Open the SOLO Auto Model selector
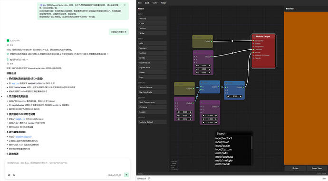This screenshot has width=328, height=181. pos(114,175)
